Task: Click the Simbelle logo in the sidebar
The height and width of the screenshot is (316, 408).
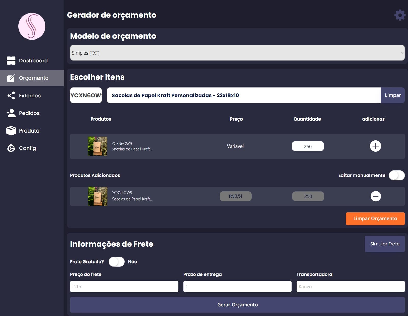Action: click(x=32, y=26)
